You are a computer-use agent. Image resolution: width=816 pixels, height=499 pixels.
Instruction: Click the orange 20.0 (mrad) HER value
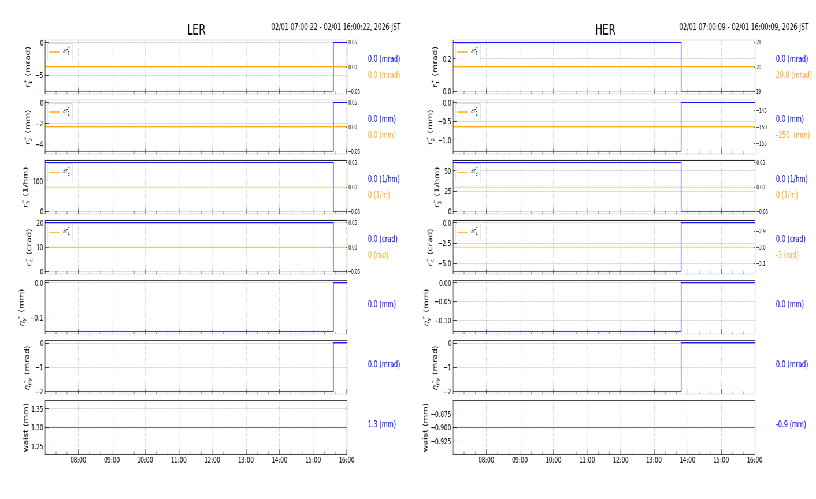793,75
